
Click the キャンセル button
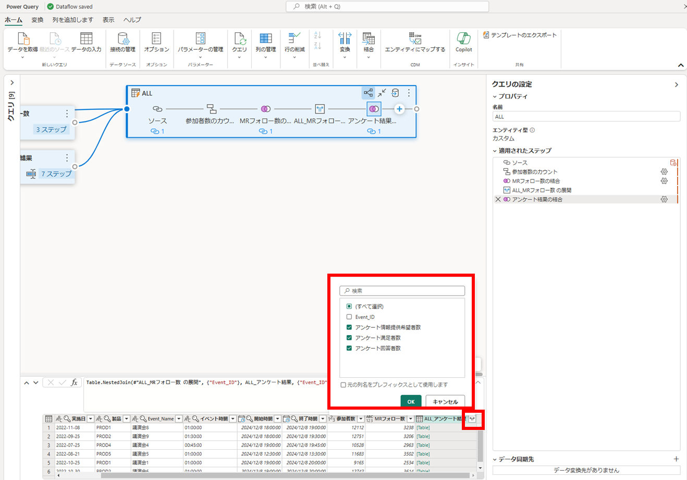point(445,401)
